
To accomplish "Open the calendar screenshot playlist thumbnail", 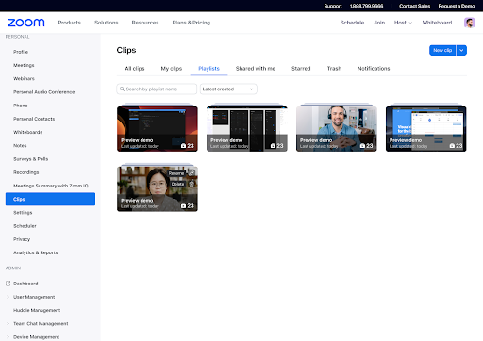I will tap(425, 129).
